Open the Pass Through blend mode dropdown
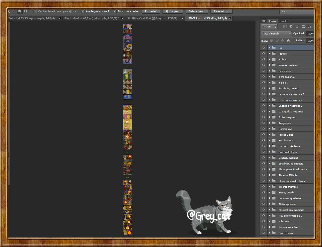Screen dimensions: 322x247 click(276, 34)
